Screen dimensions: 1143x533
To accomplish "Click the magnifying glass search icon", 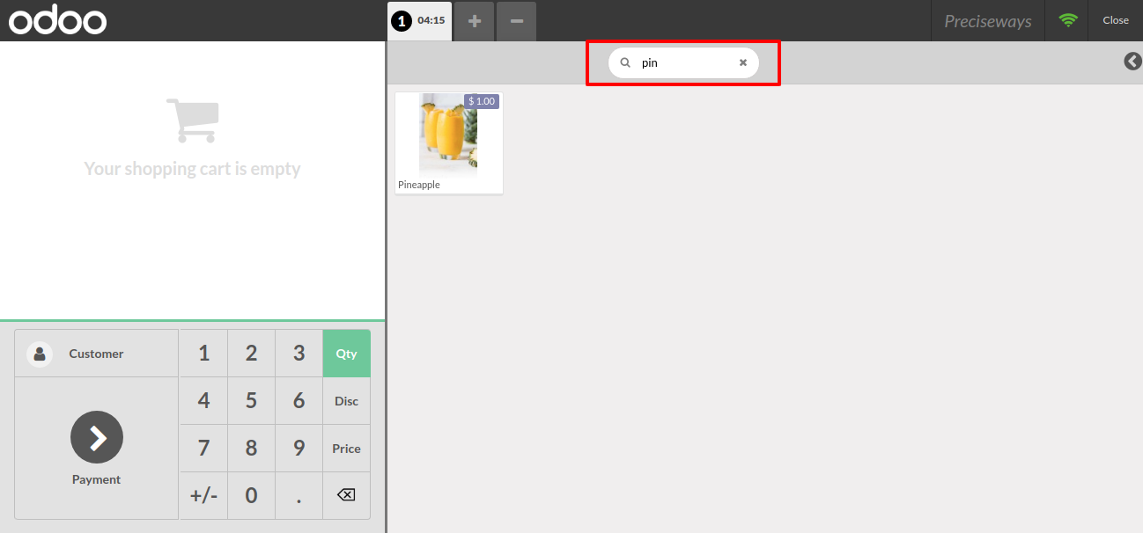I will pyautogui.click(x=625, y=62).
